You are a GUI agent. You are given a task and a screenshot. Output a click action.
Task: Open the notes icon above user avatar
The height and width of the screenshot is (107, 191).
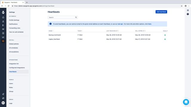click(3, 98)
